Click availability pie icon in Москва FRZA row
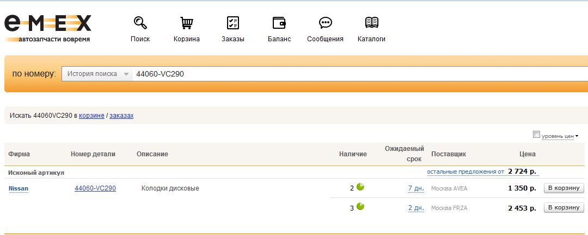 pos(360,206)
